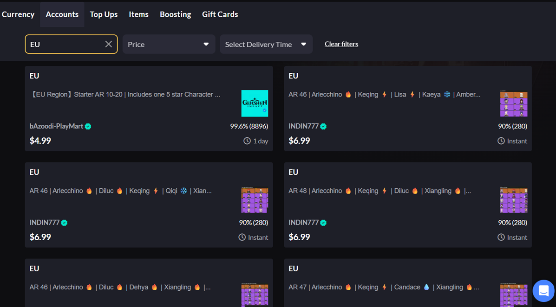
Task: Go to the Items tab
Action: [138, 14]
